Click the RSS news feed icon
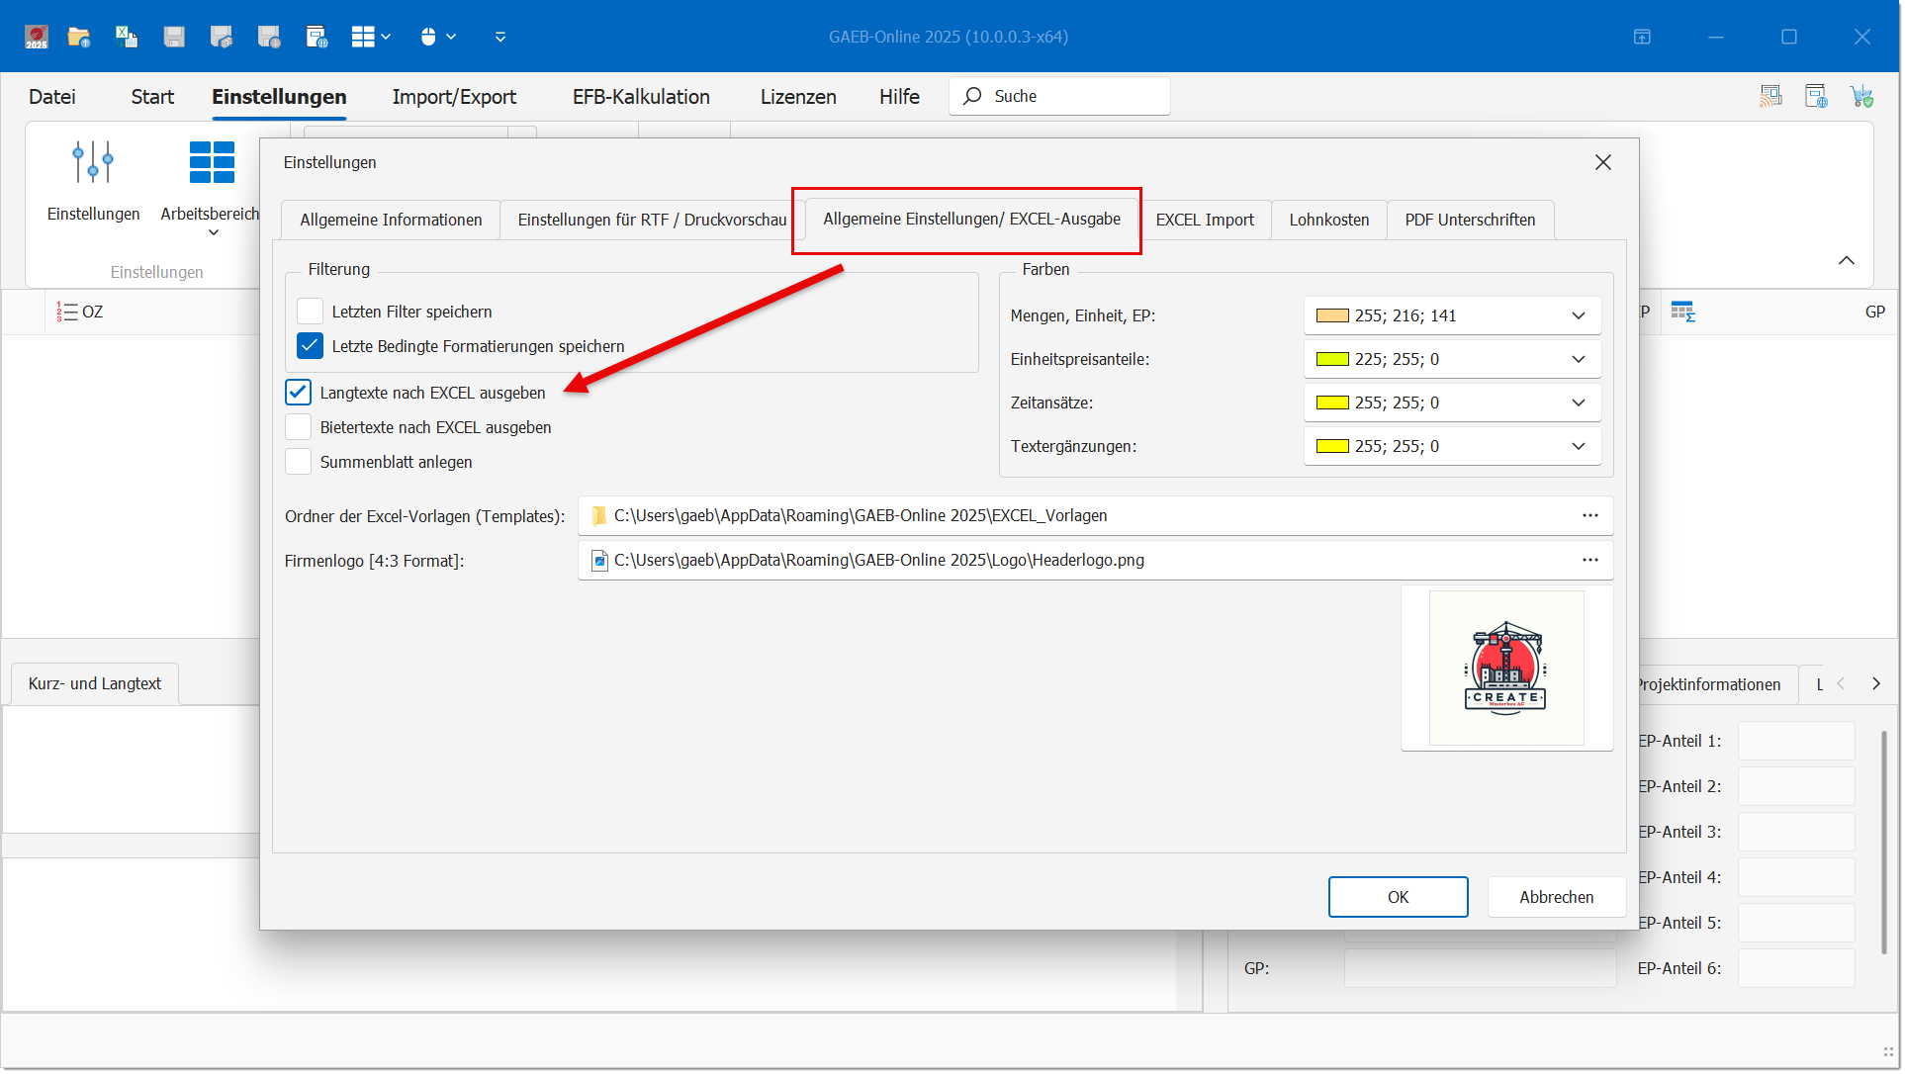1905x1074 pixels. 1770,96
